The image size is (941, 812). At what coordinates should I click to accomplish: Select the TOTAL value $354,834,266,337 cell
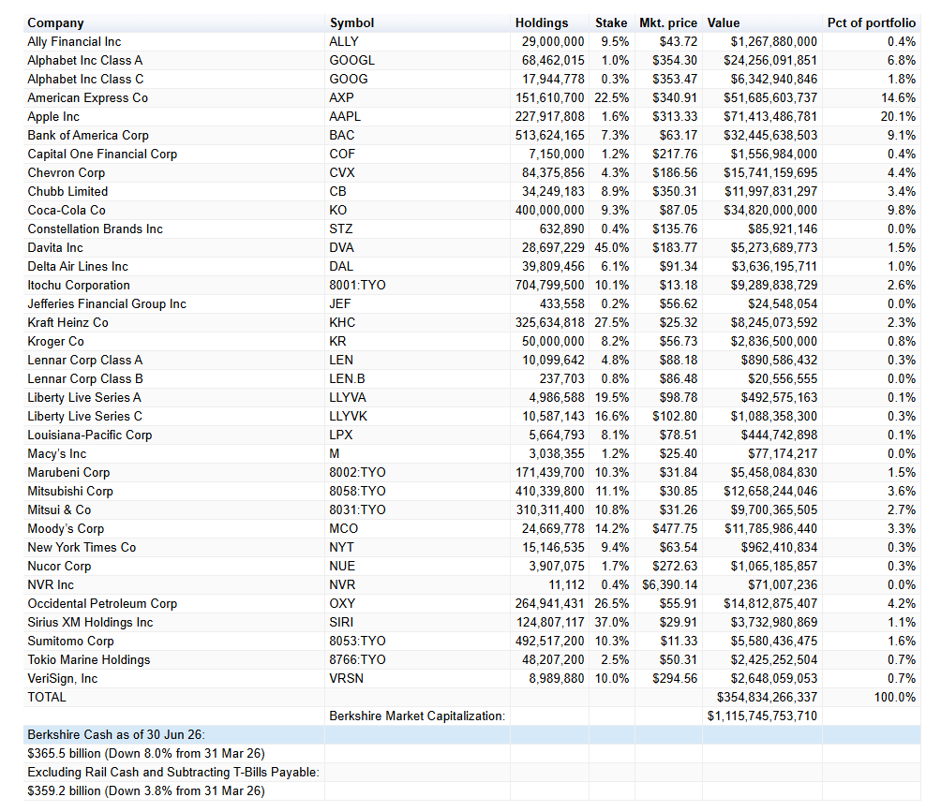(x=762, y=697)
